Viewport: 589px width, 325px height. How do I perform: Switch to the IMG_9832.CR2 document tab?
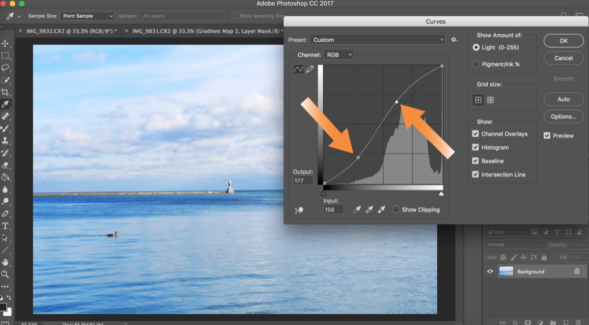point(71,31)
